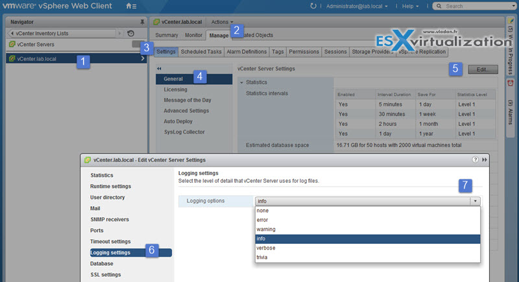Viewport: 519px width, 282px height.
Task: Open the Actions dropdown menu
Action: pos(222,22)
